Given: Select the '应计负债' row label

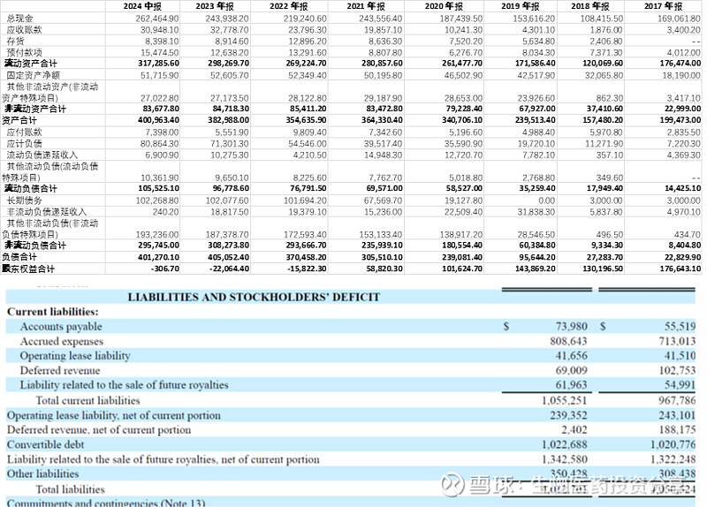Looking at the screenshot, I should pyautogui.click(x=25, y=143).
